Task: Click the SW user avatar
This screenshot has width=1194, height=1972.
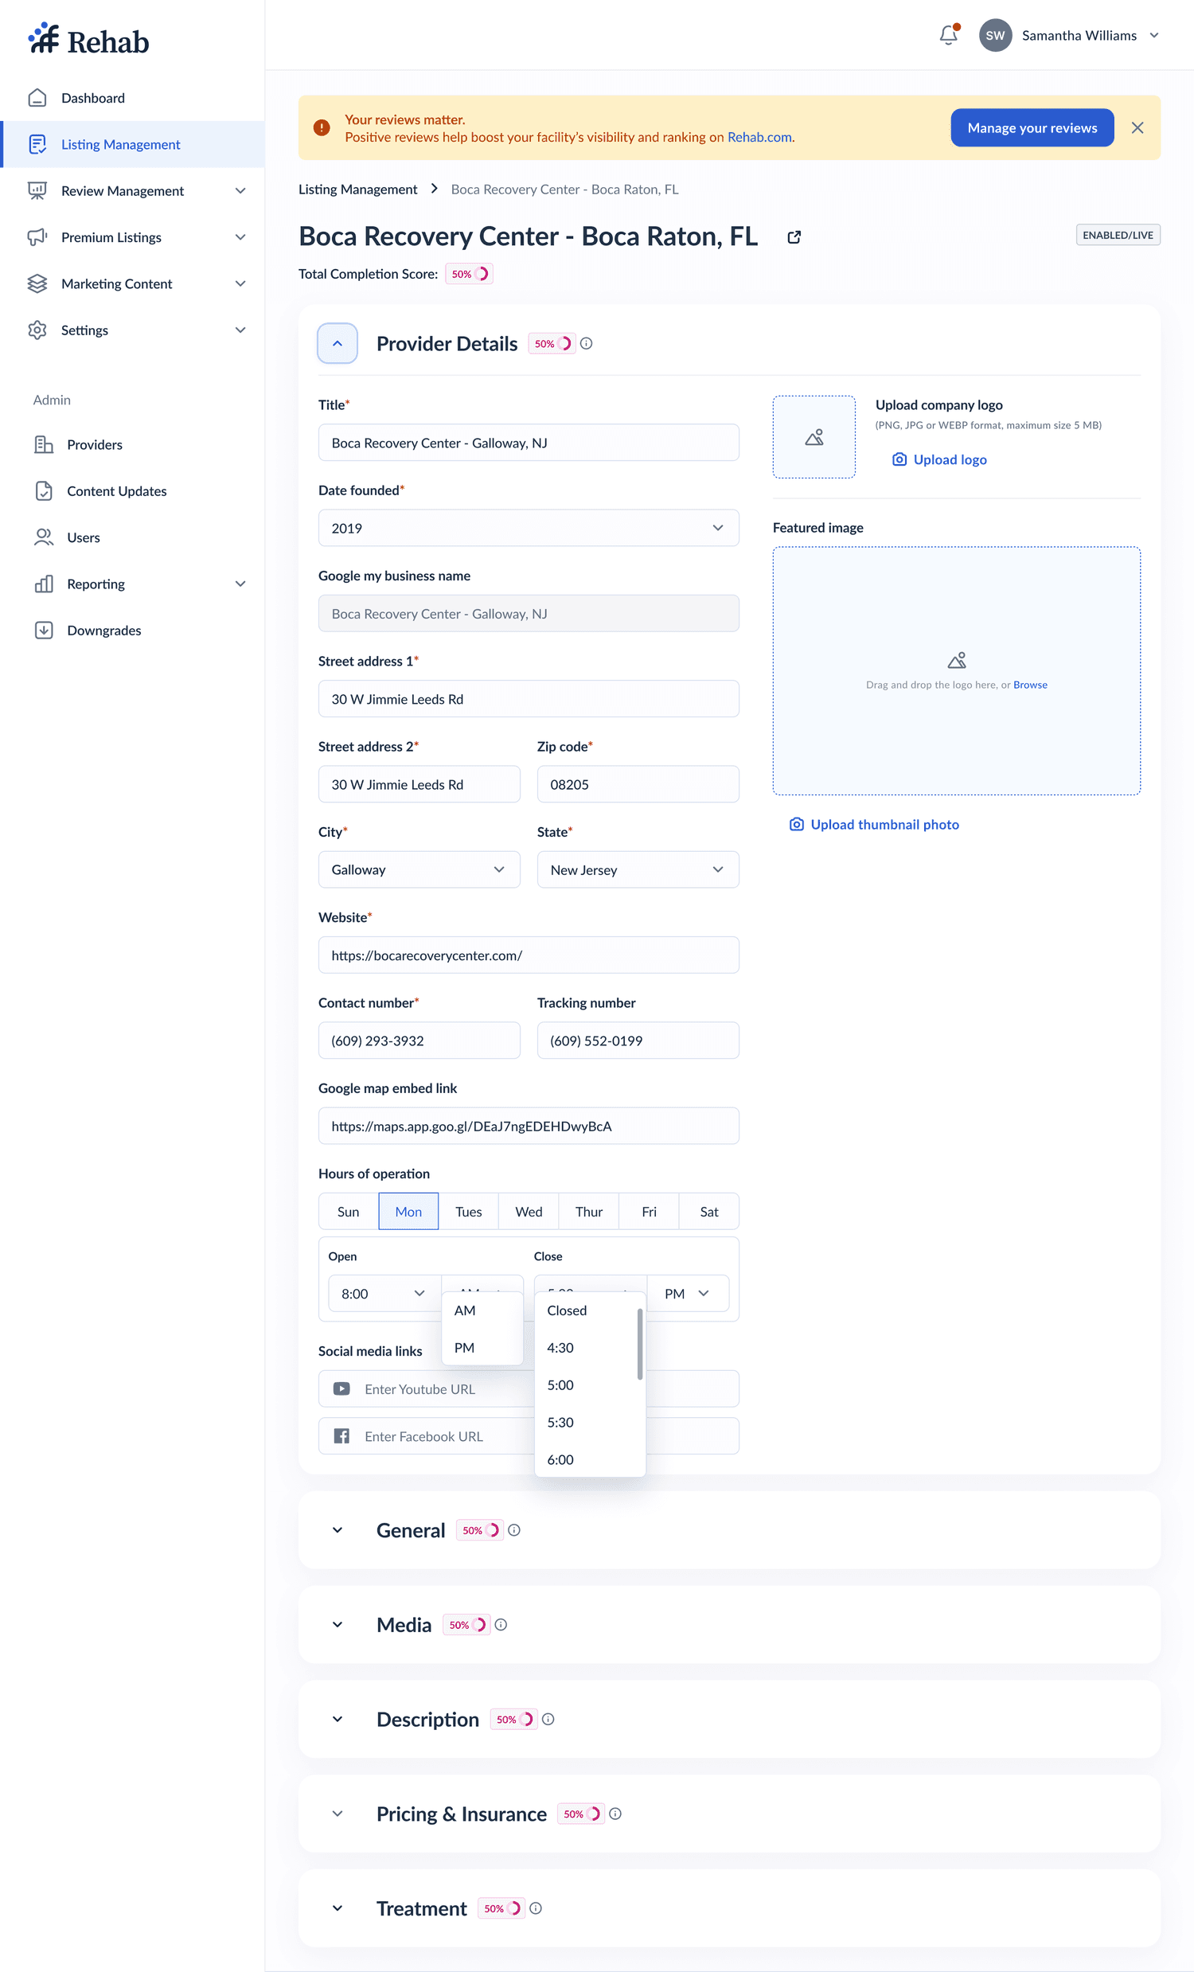Action: pyautogui.click(x=995, y=35)
